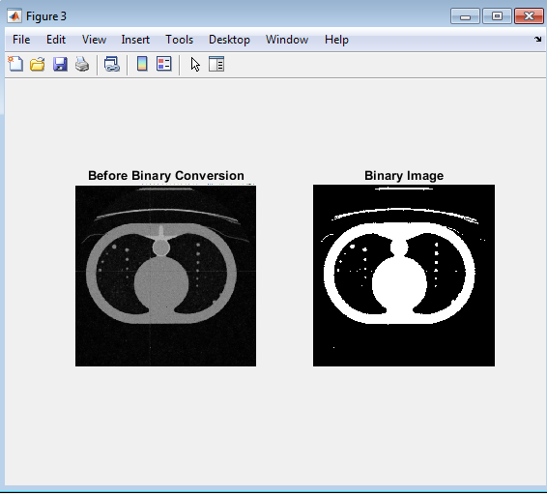The height and width of the screenshot is (496, 547).
Task: Click the New Figure toolbar icon
Action: point(15,64)
